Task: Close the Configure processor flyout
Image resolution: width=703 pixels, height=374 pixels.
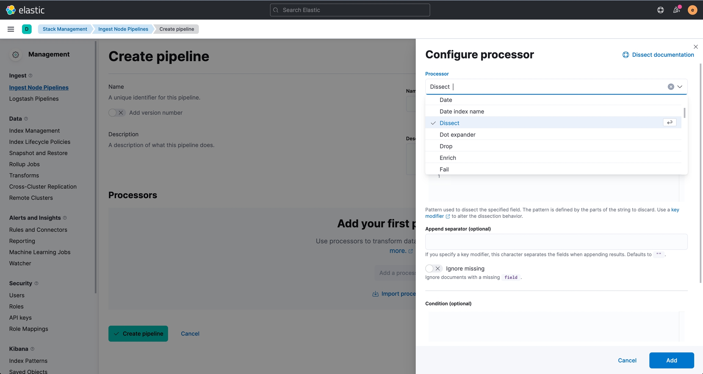Action: pyautogui.click(x=695, y=47)
